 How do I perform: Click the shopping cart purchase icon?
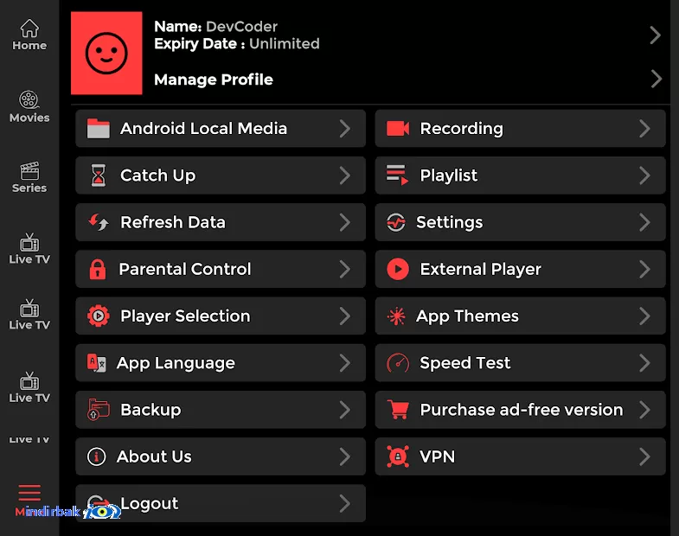click(398, 410)
